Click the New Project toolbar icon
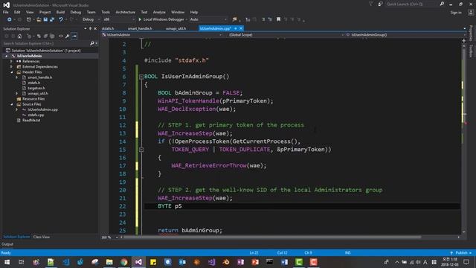Screen dimensions: 476x268 [28, 19]
